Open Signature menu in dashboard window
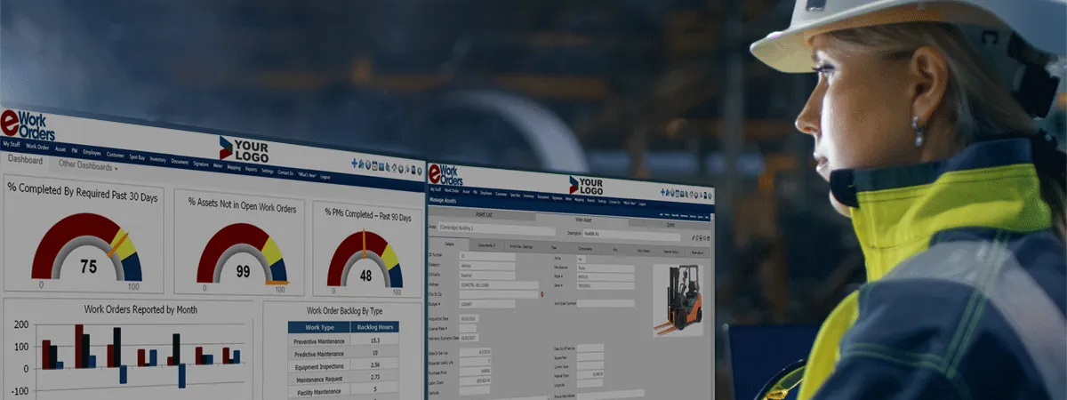 click(x=201, y=164)
